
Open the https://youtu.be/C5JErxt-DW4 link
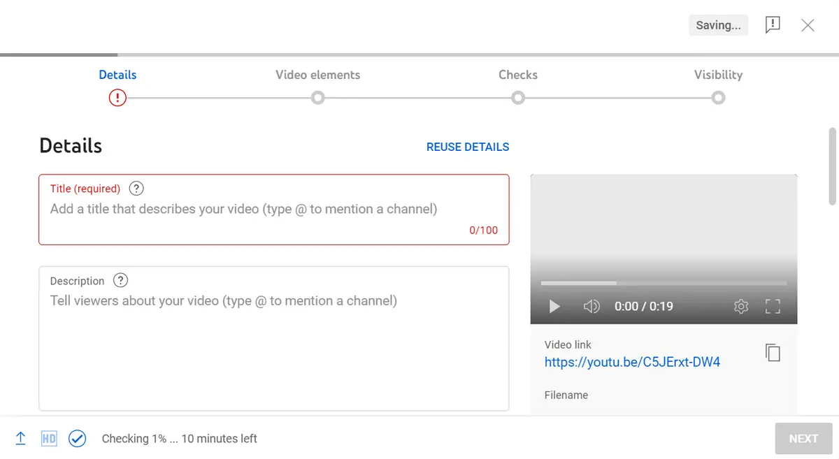pyautogui.click(x=632, y=362)
